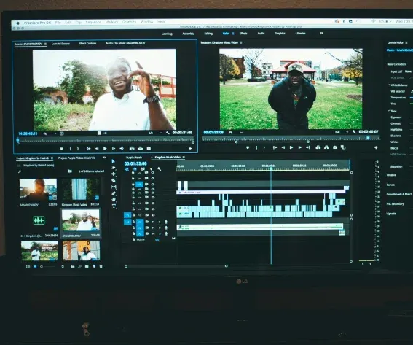Play the Program monitor sequence

[x=291, y=148]
